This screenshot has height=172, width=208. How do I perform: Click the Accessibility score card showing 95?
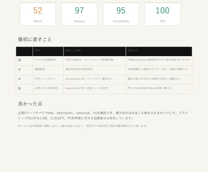(121, 14)
